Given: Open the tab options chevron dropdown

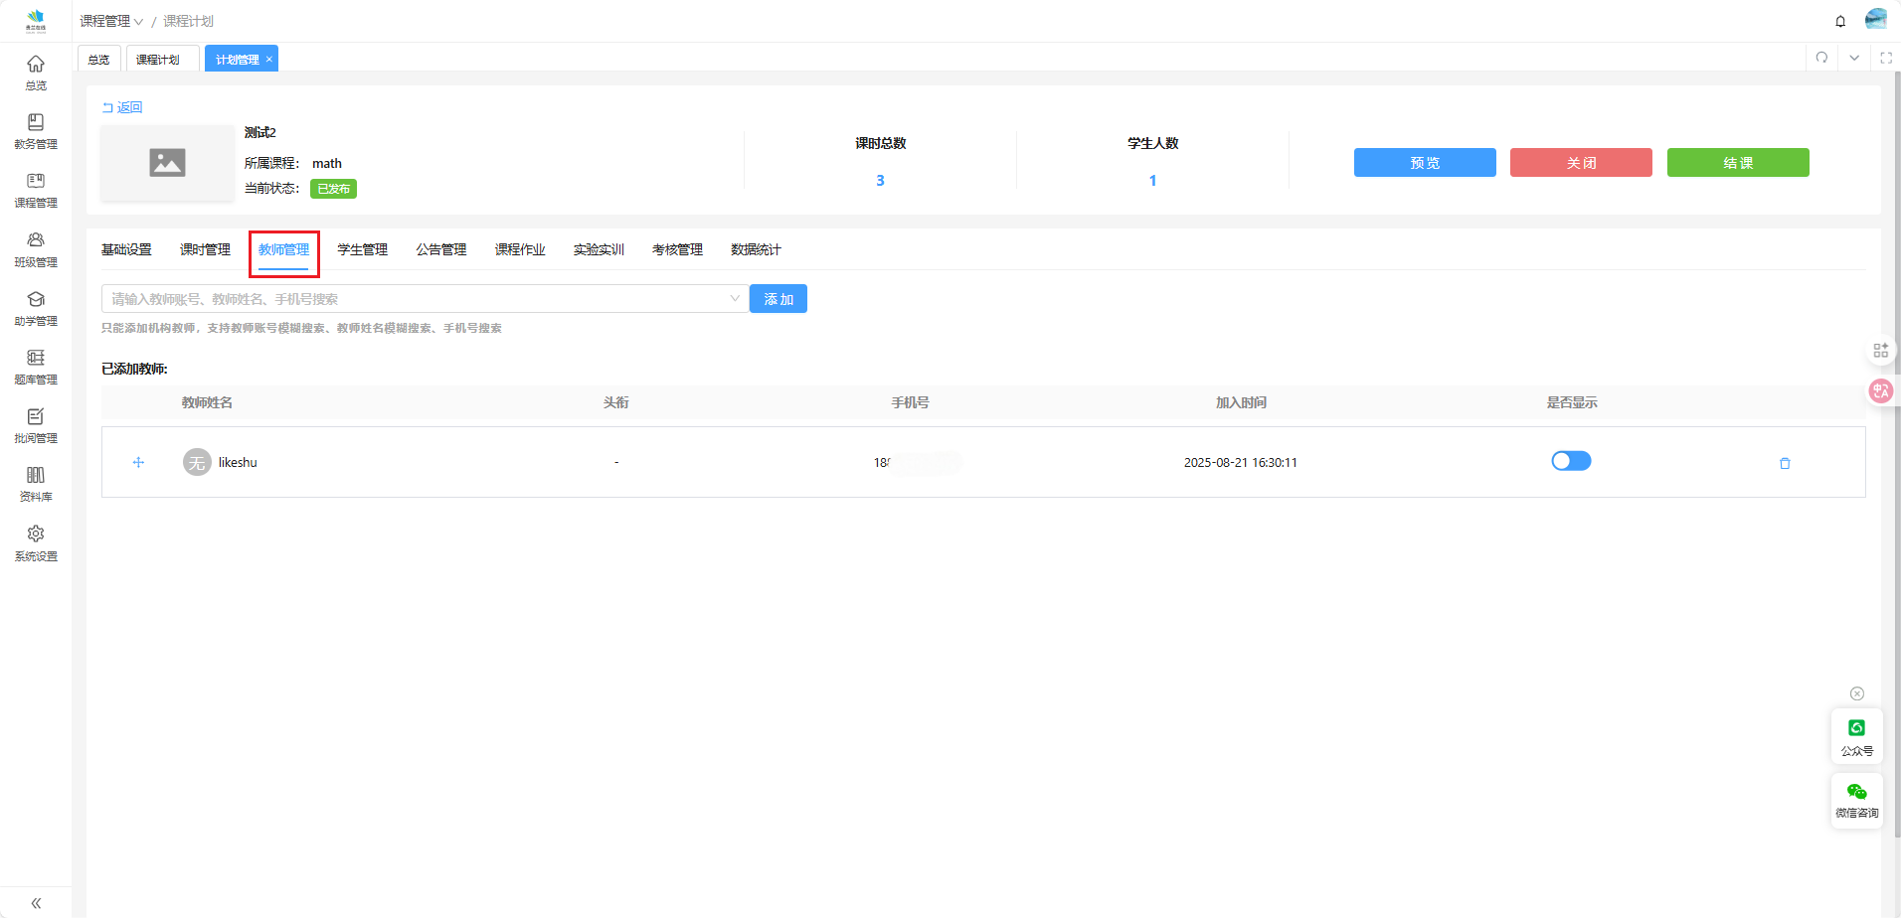Looking at the screenshot, I should click(1854, 58).
